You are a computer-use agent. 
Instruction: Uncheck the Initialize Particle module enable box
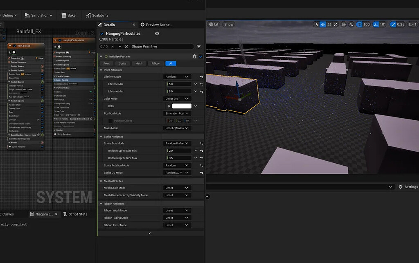point(200,56)
